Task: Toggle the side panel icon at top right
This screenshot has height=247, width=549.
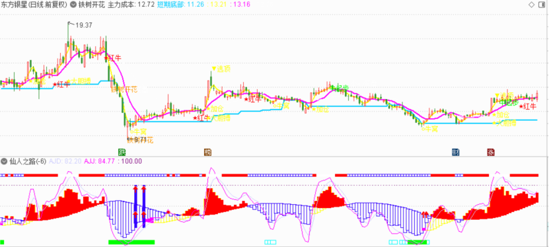Action: coord(541,4)
